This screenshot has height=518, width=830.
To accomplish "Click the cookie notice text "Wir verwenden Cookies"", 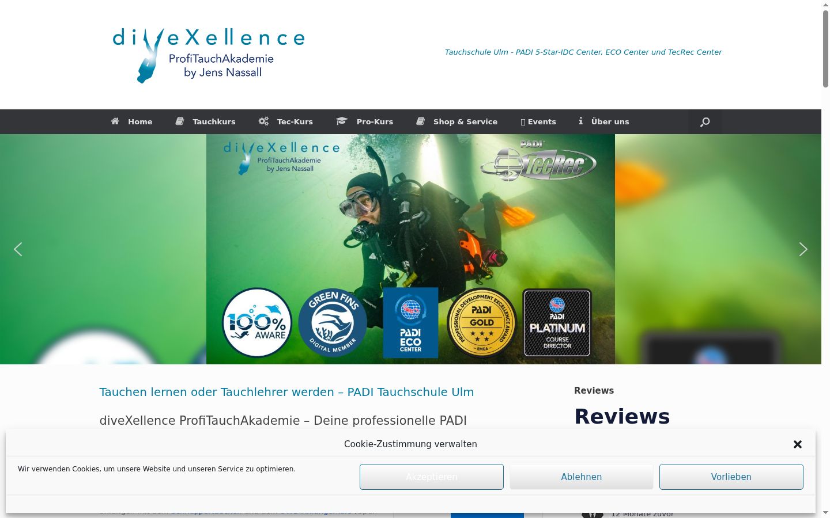I will pyautogui.click(x=157, y=469).
